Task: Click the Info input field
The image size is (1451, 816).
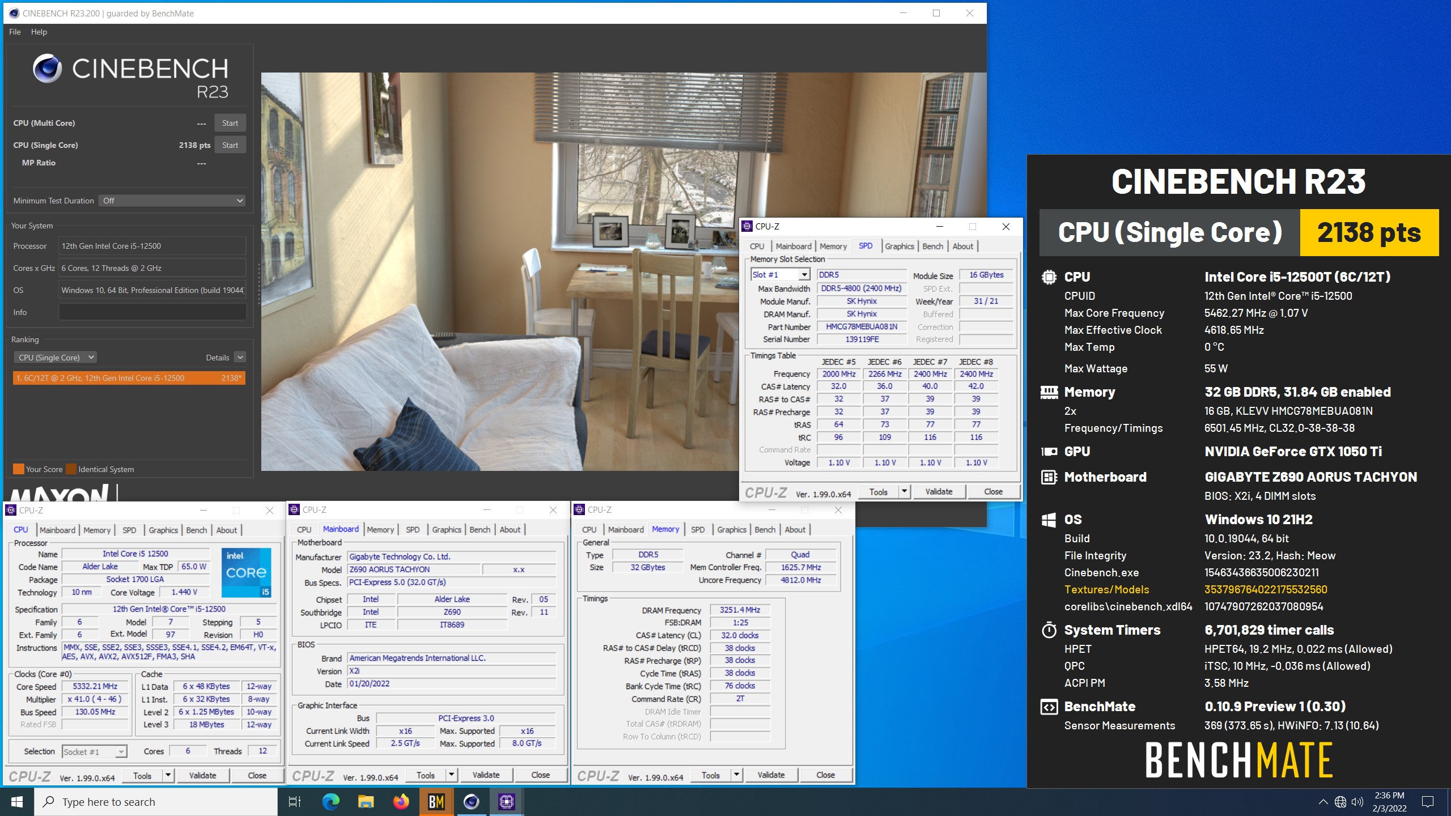Action: pos(152,312)
